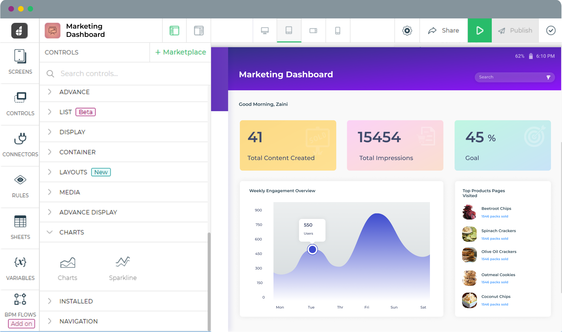Click the Settings gear icon in toolbar
Image resolution: width=562 pixels, height=332 pixels.
pyautogui.click(x=407, y=31)
